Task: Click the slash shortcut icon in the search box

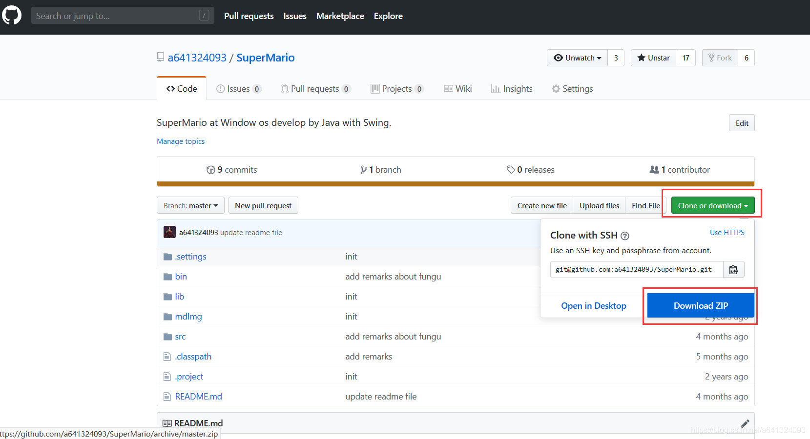Action: click(204, 16)
